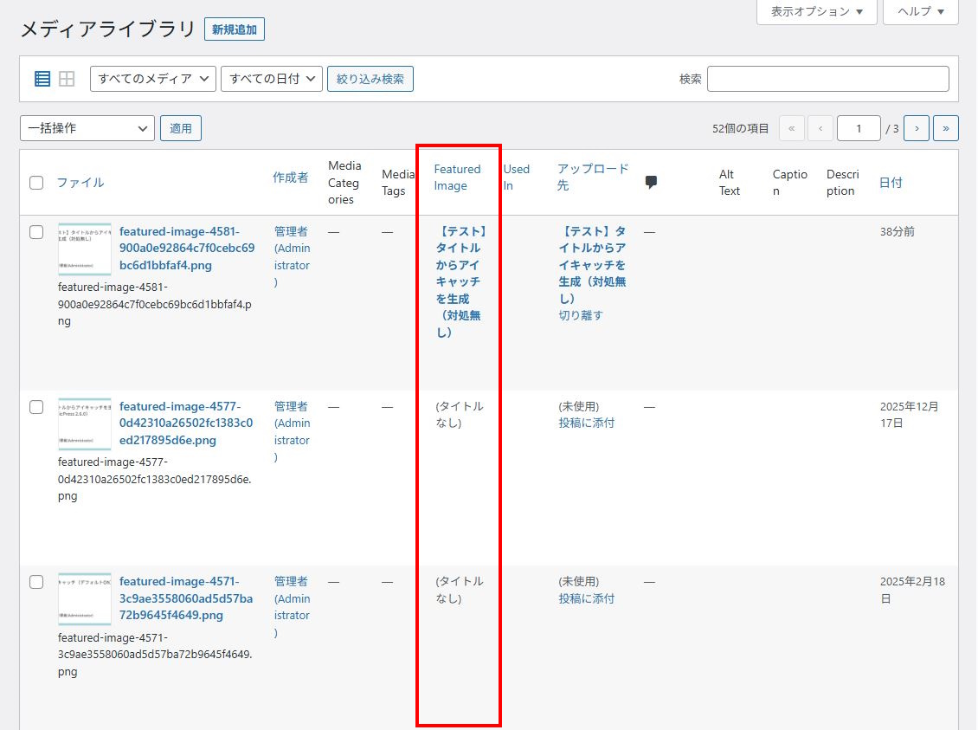
Task: Switch to grid view icon
Action: tap(67, 79)
